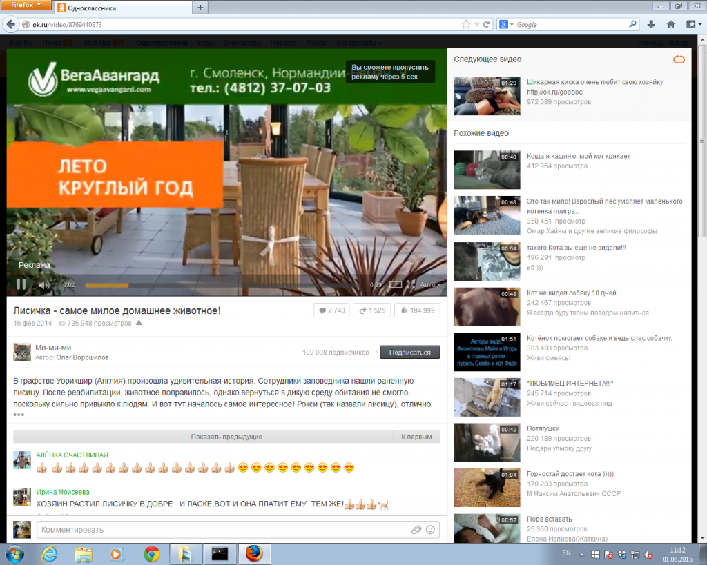Click the paperclip attachment icon
Screen dimensions: 707x565
(x=416, y=530)
